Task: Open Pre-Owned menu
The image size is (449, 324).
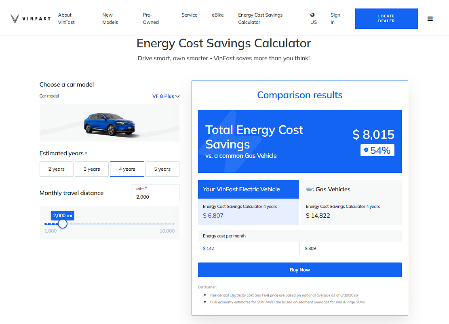Action: [151, 19]
